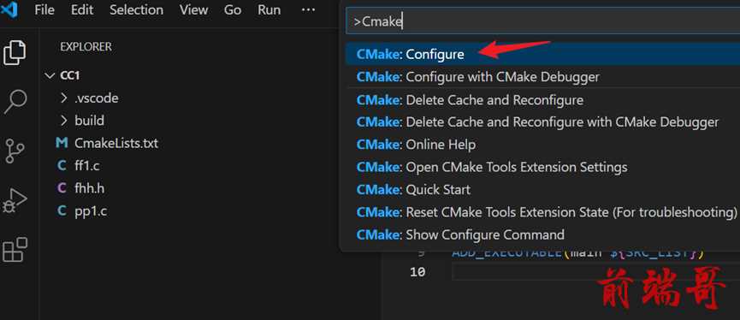Show more menus via the ellipsis
Screen dimensions: 740x320
[x=308, y=10]
